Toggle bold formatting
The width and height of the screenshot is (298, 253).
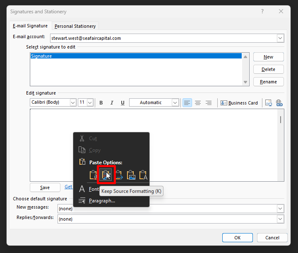[x=101, y=103]
